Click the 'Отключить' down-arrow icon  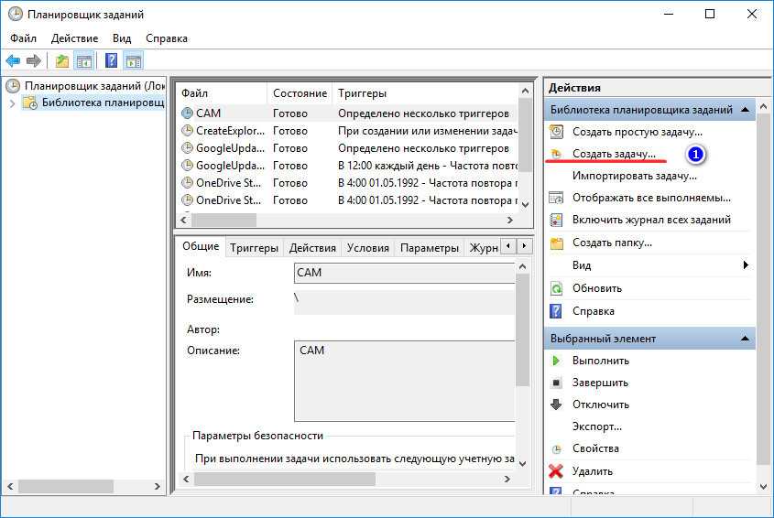pos(556,405)
